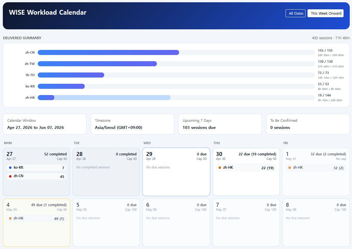Open the Calendar Window info card
The height and width of the screenshot is (249, 352).
tap(44, 124)
